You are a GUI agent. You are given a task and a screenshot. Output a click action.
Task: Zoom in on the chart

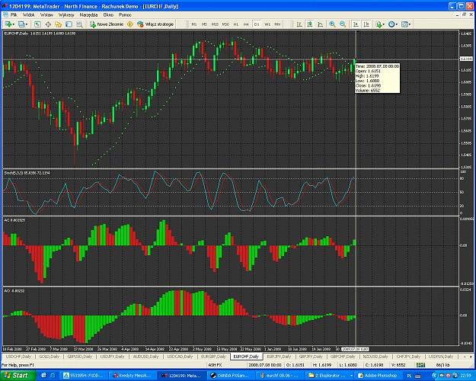[x=332, y=24]
